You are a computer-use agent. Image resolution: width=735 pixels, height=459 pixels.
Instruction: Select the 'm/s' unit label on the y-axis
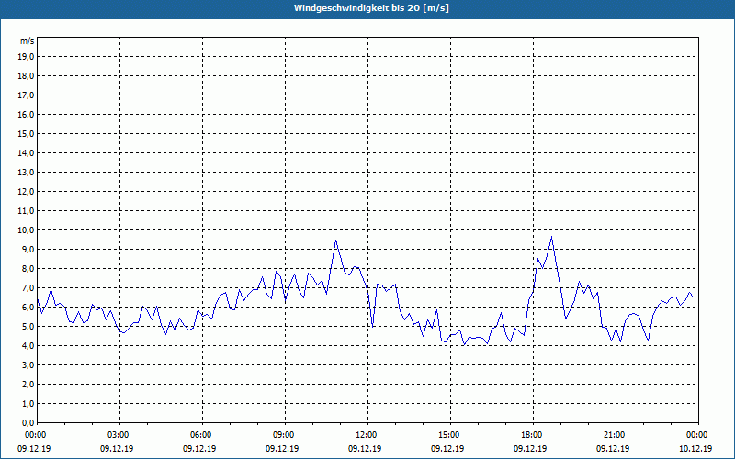pyautogui.click(x=28, y=41)
